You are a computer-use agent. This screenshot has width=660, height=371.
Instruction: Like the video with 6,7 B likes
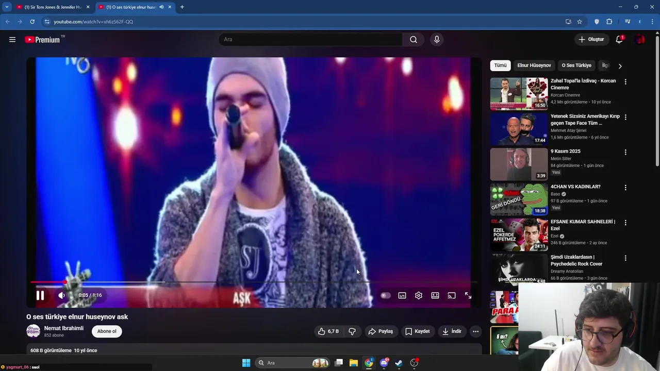pyautogui.click(x=328, y=331)
